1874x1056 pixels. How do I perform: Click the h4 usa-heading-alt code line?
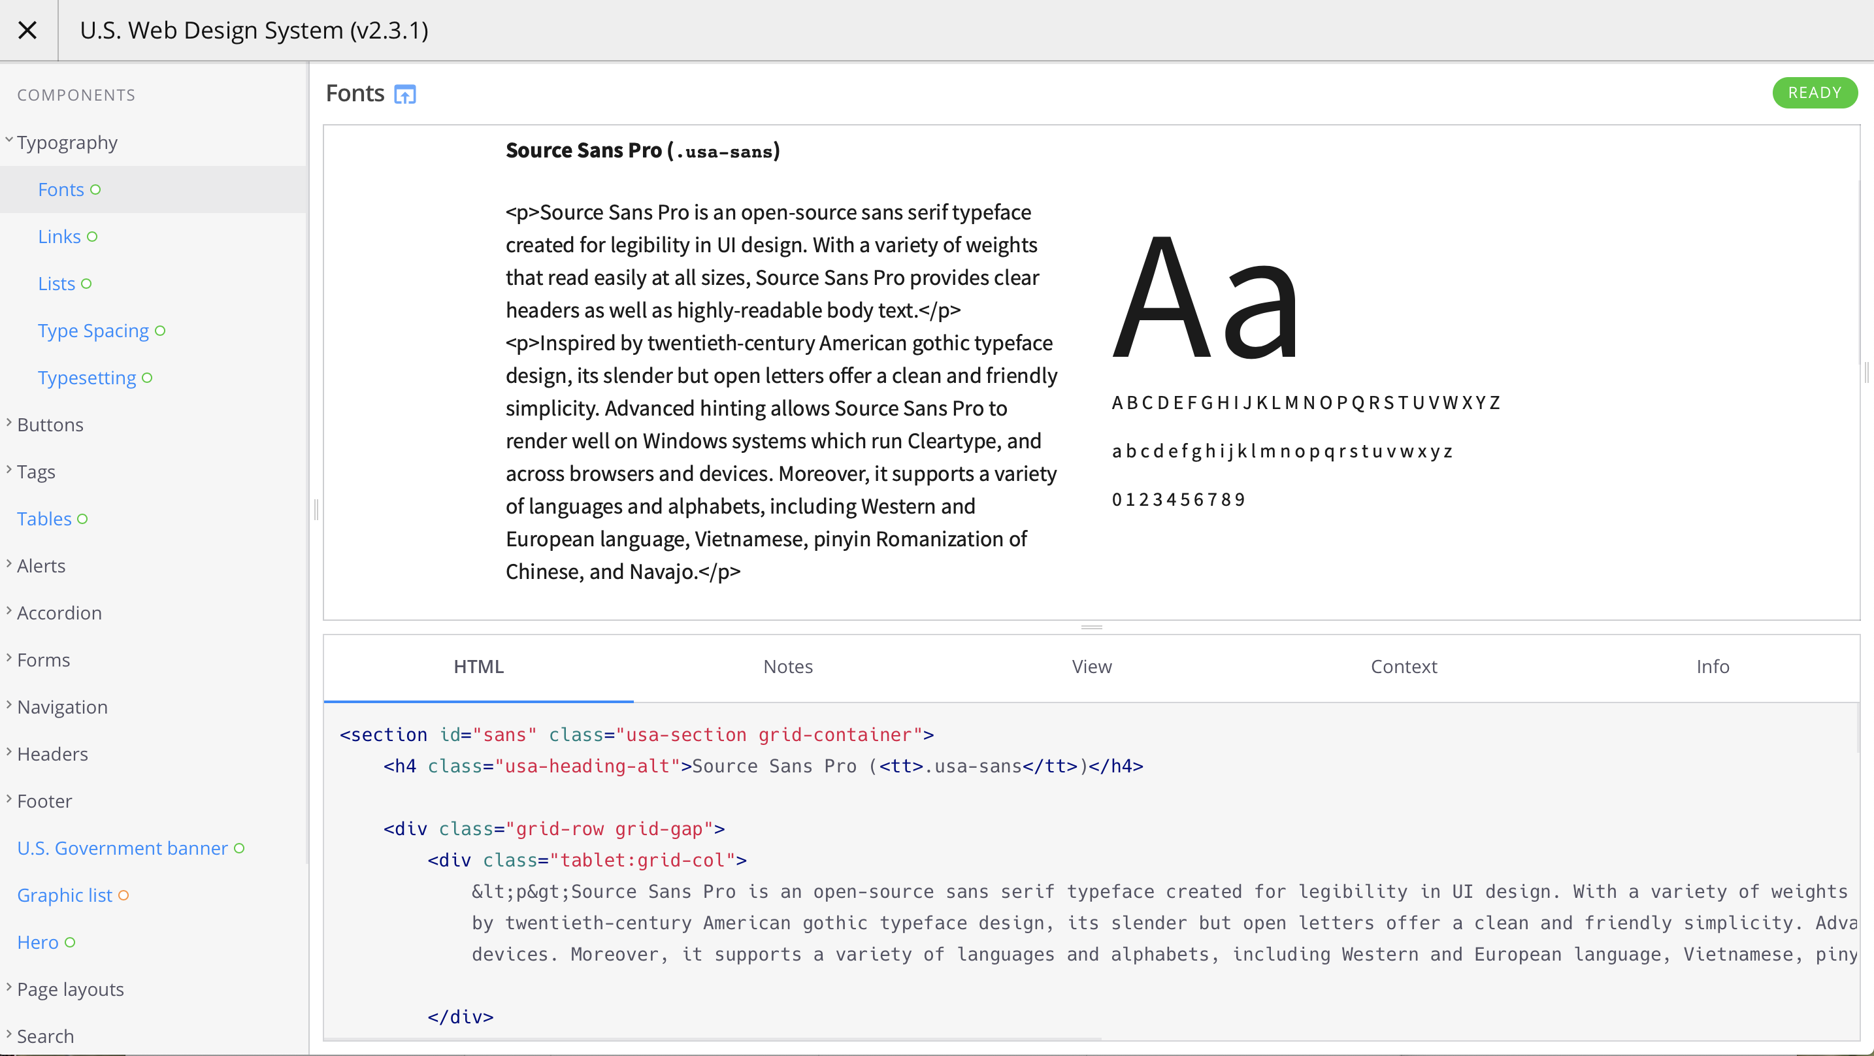click(x=763, y=767)
